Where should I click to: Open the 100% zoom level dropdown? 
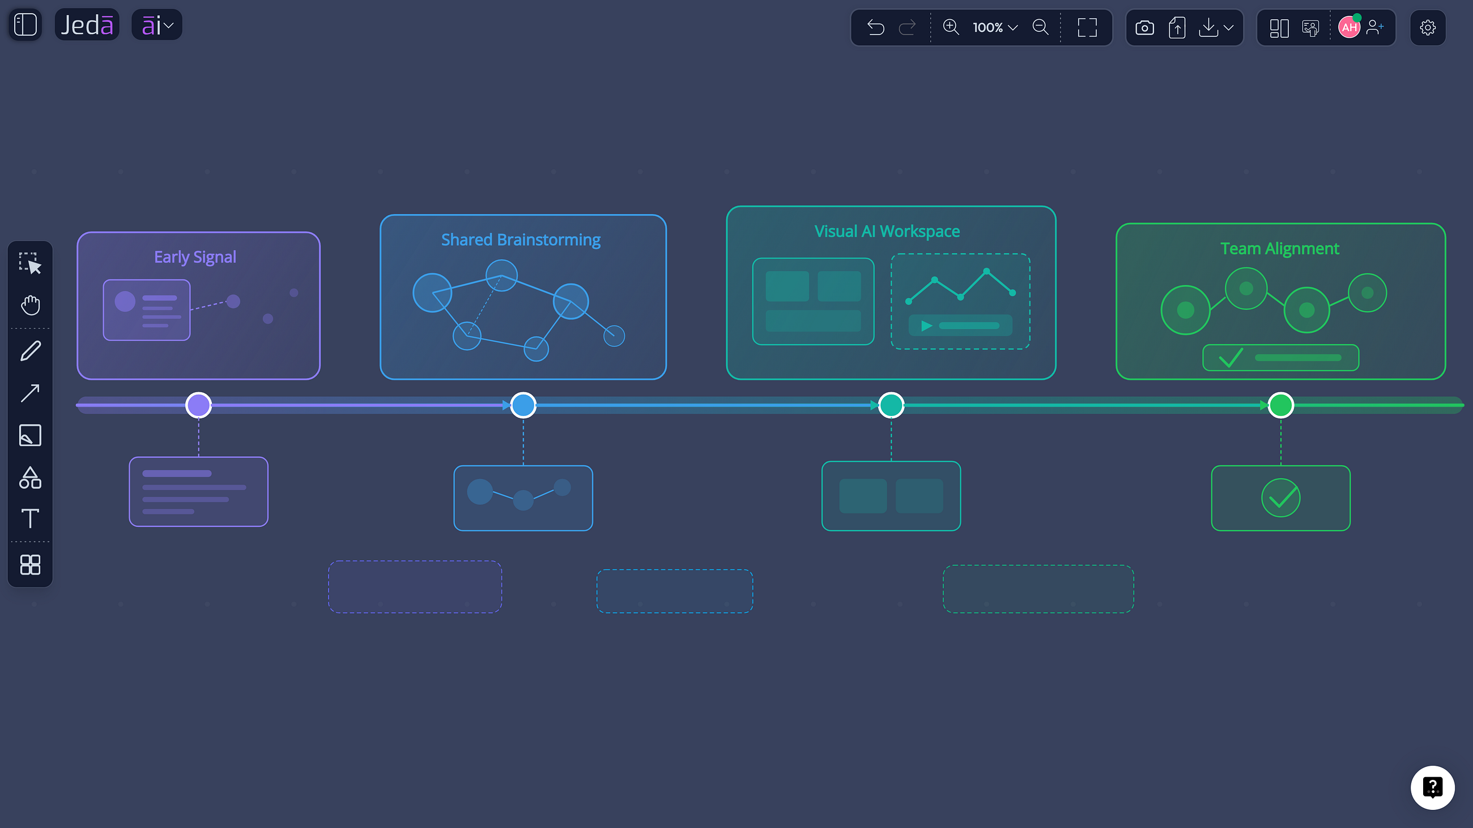click(995, 27)
